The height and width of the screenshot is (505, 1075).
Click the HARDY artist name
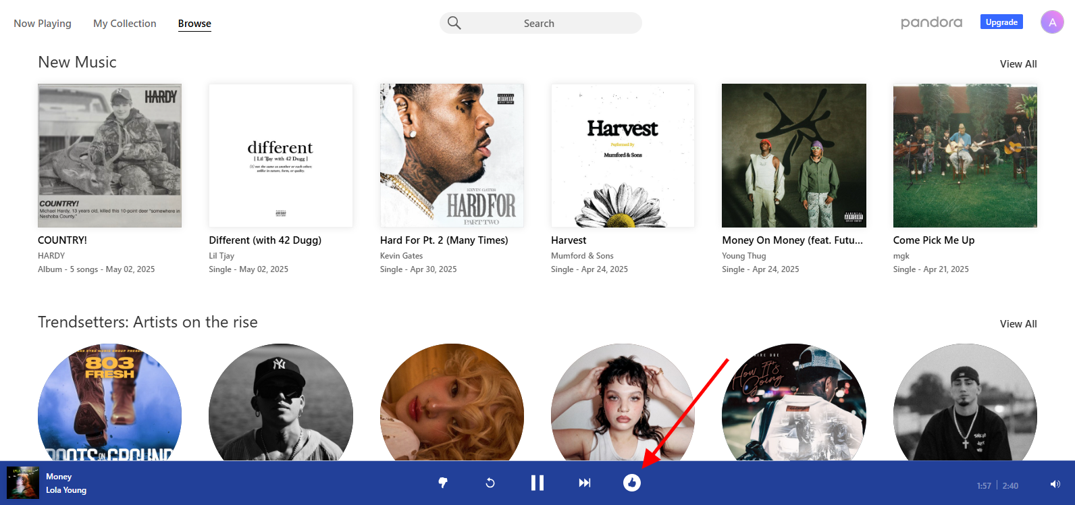pyautogui.click(x=51, y=256)
